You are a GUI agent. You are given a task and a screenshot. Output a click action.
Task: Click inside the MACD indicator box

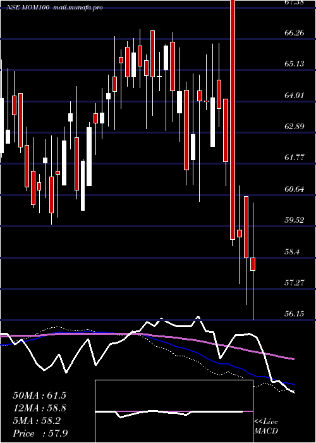[x=174, y=411]
